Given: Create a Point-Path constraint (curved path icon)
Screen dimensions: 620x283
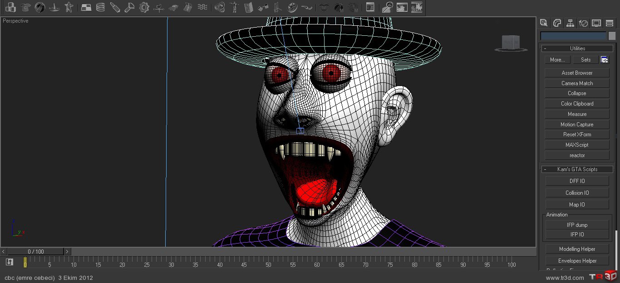Looking at the screenshot, I should 307,7.
